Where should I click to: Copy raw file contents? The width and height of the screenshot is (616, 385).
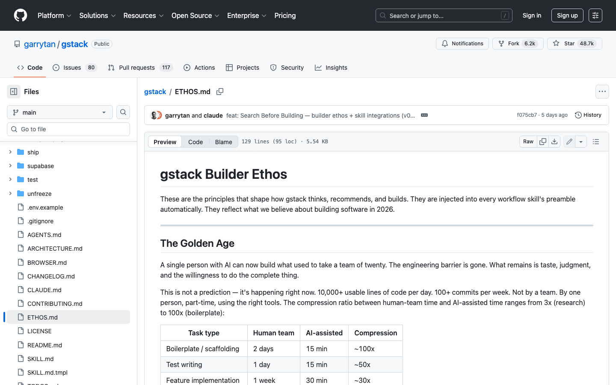(543, 142)
